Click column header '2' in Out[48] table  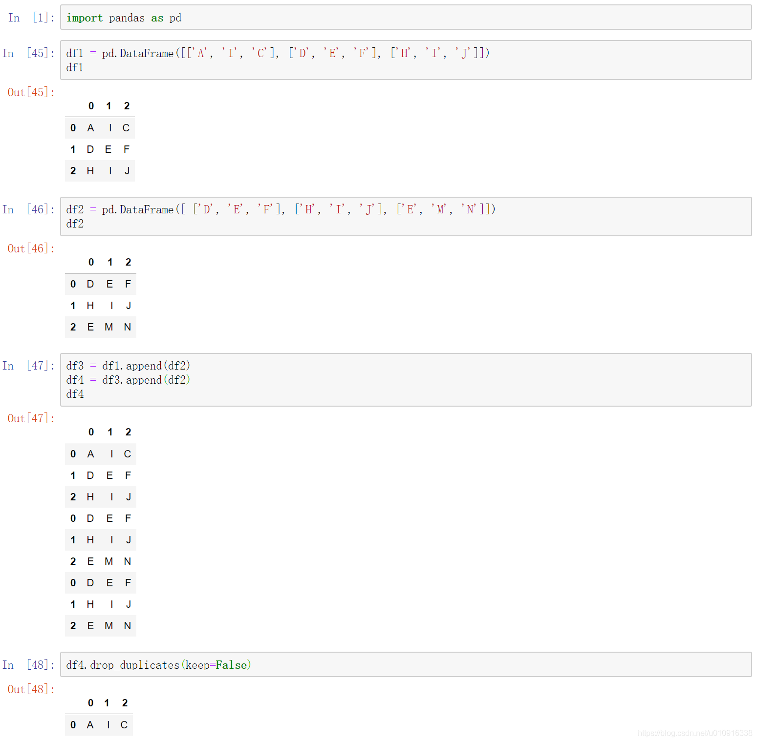[x=125, y=703]
